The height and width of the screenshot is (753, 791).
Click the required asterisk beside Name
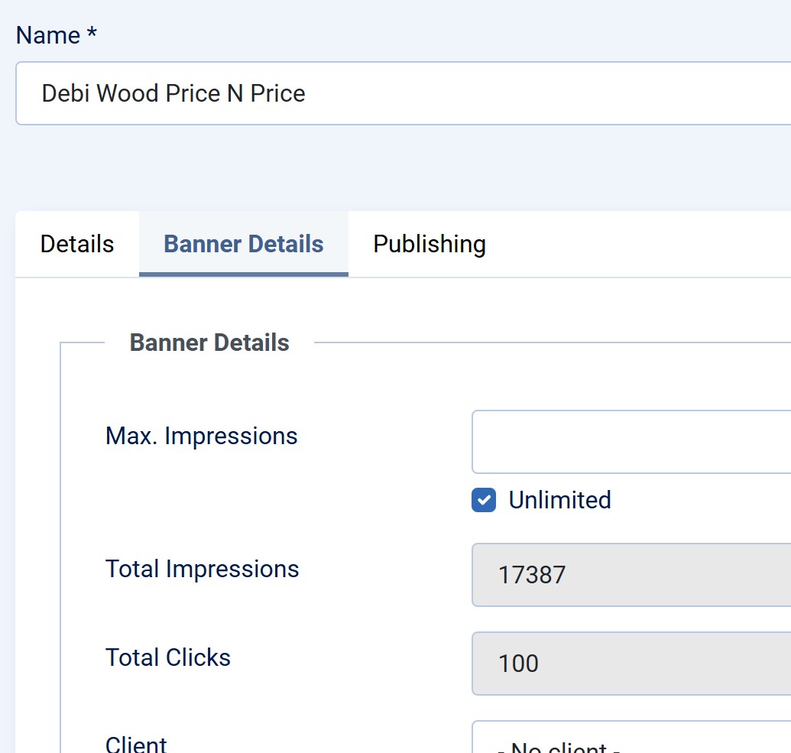(x=92, y=35)
